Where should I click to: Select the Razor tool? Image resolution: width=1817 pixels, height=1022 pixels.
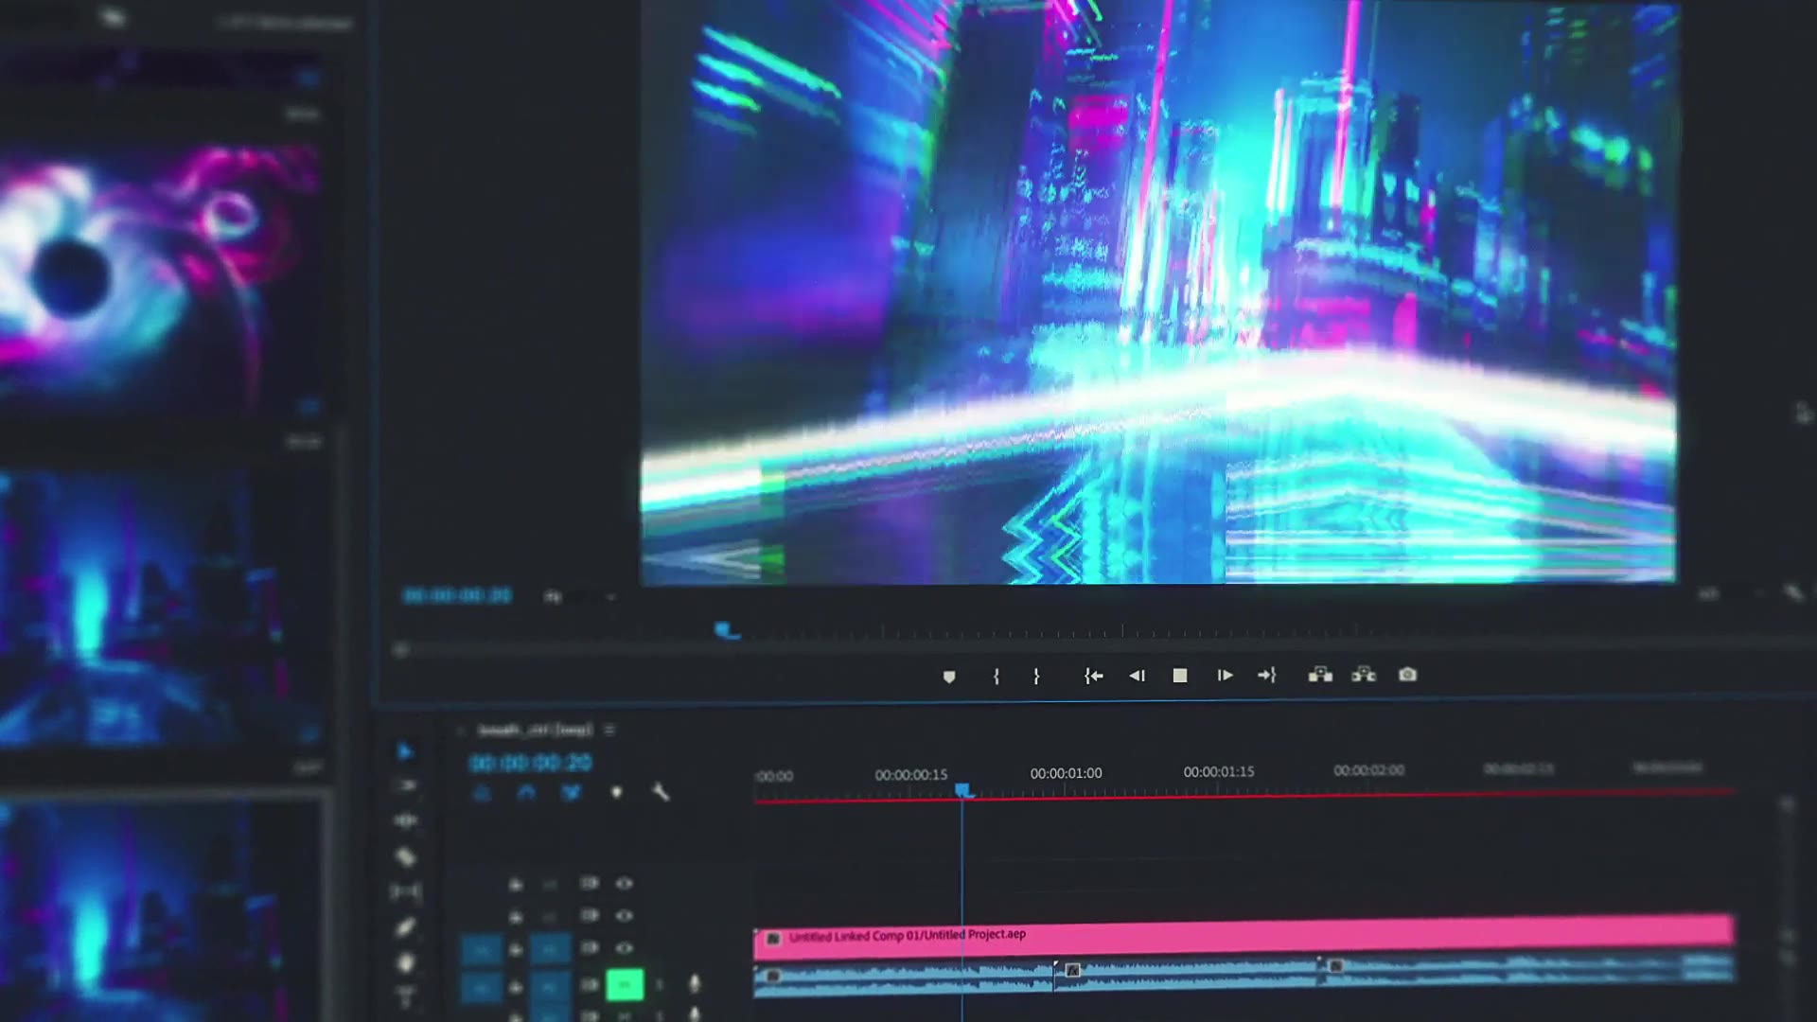click(407, 856)
